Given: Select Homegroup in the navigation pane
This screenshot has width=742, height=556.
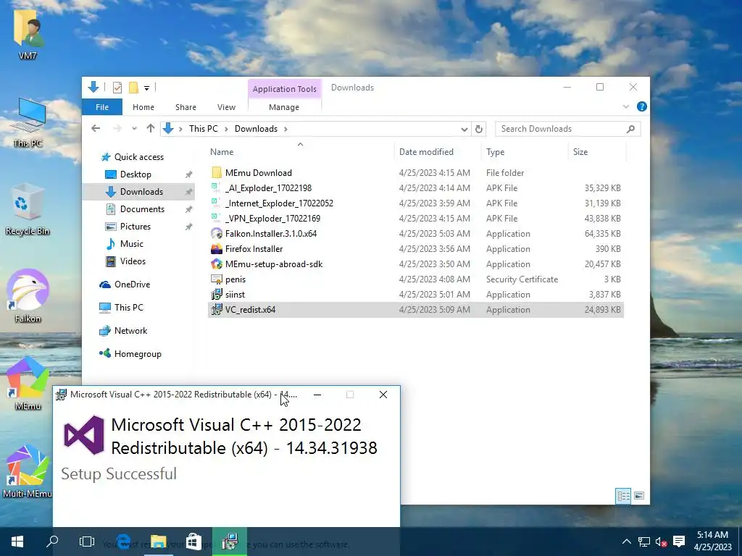Looking at the screenshot, I should 130,353.
